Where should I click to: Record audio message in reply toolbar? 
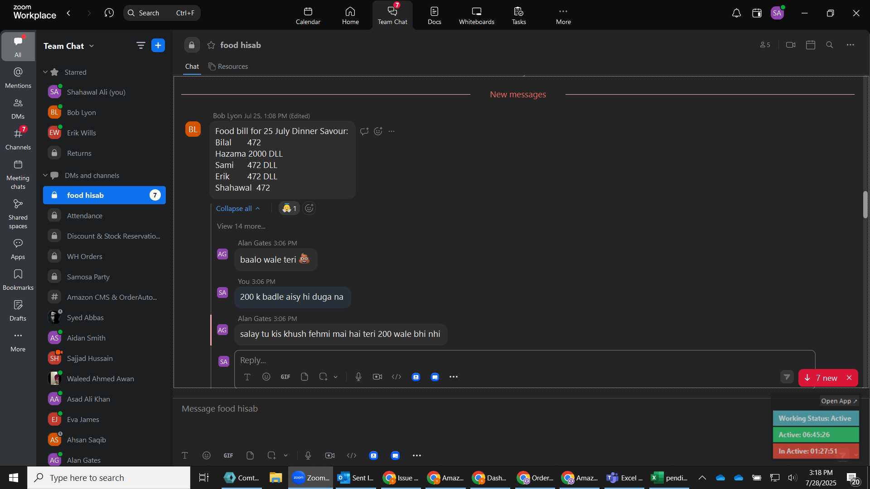358,377
